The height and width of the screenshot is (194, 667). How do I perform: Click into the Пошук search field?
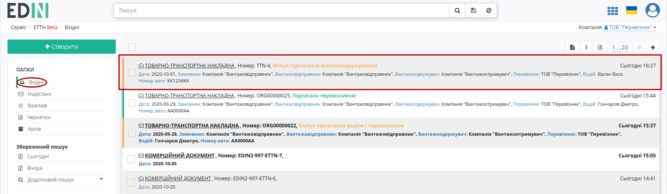(x=281, y=10)
